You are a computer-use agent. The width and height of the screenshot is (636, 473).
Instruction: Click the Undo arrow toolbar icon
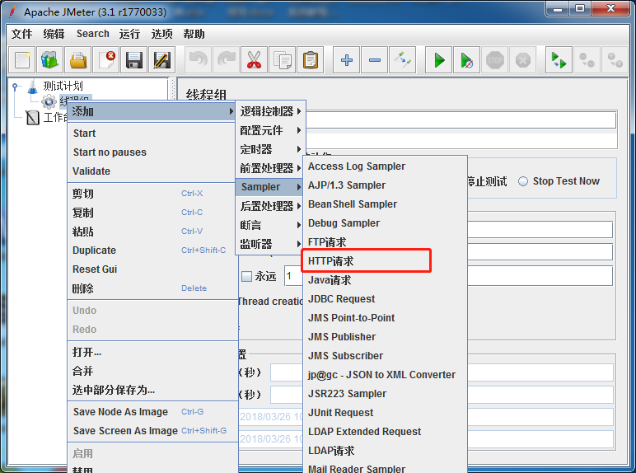(199, 60)
